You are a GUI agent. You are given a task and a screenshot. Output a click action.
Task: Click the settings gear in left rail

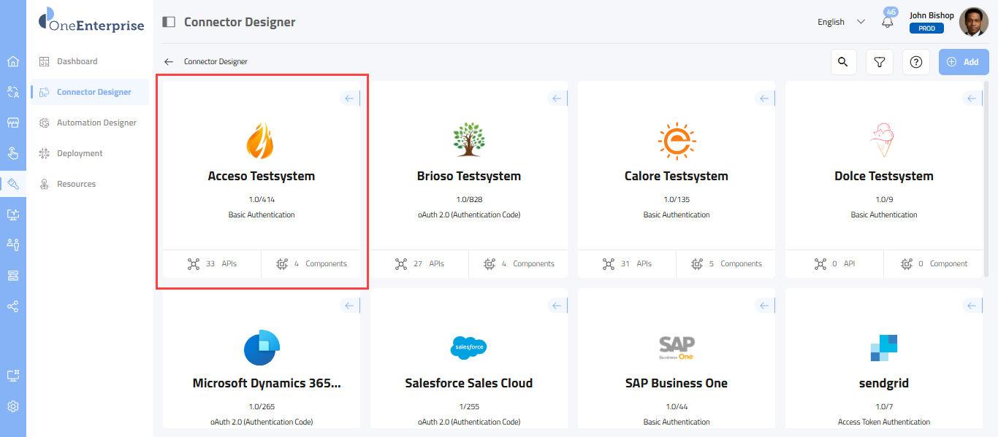(x=13, y=406)
